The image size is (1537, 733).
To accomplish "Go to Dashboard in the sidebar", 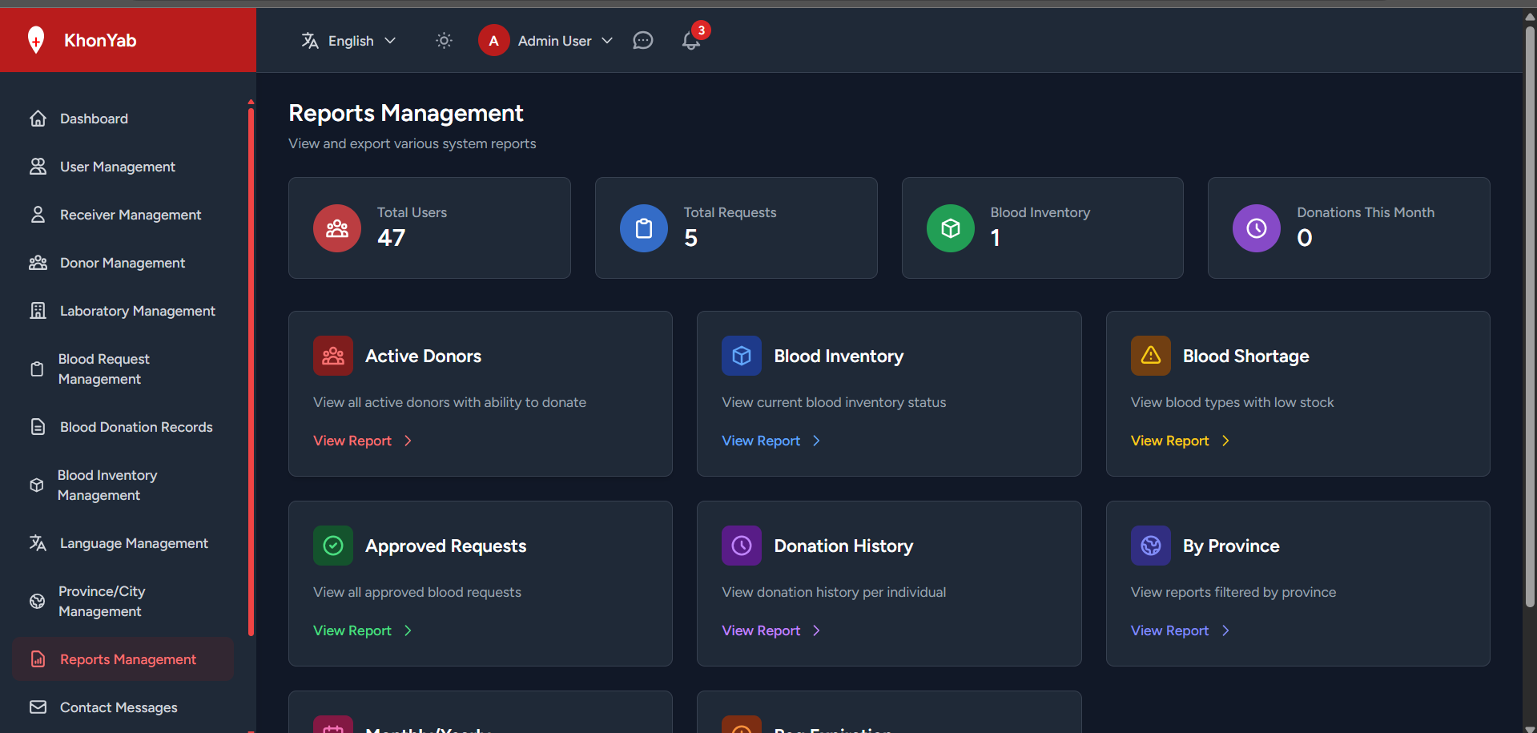I will click(x=123, y=119).
